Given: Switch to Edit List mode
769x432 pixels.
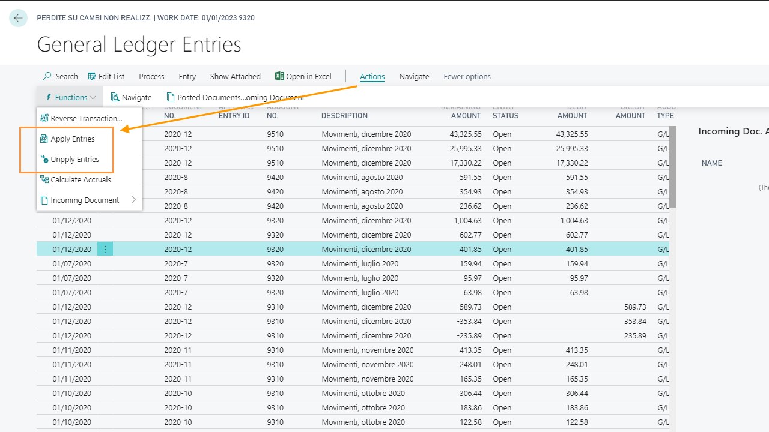Looking at the screenshot, I should (106, 76).
